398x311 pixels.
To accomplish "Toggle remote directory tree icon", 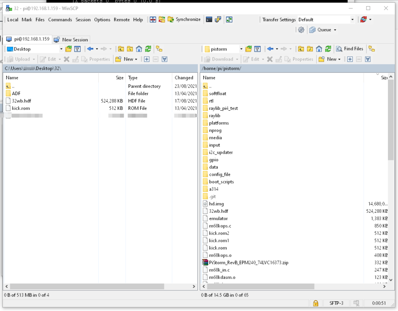I will [x=372, y=49].
